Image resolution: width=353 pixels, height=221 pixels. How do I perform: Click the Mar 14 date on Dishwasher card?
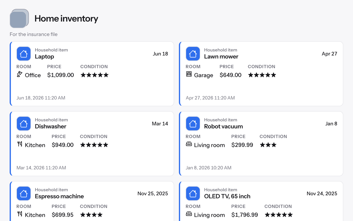click(x=160, y=123)
